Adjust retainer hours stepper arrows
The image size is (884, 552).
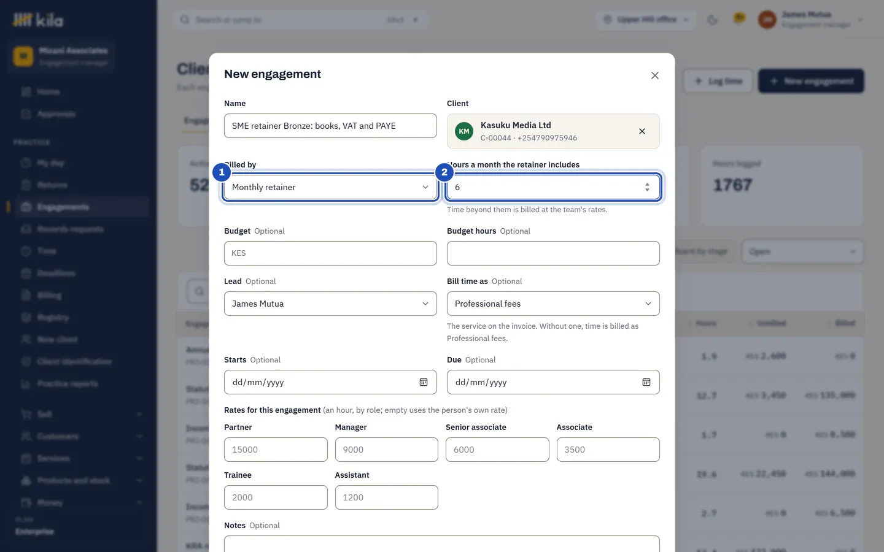click(647, 187)
